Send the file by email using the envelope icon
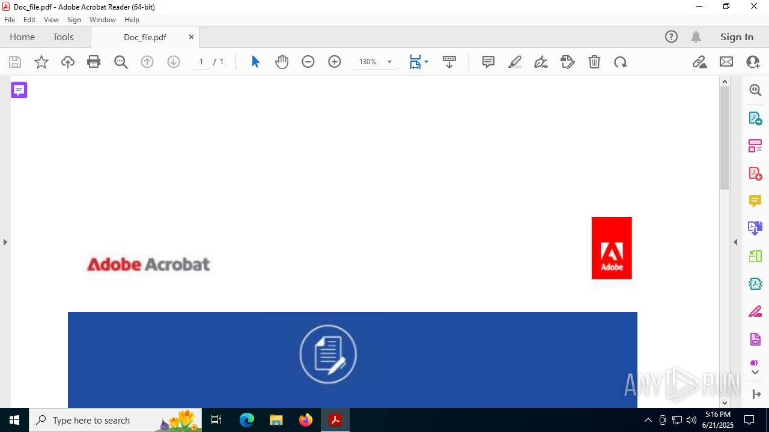This screenshot has width=769, height=432. (x=726, y=62)
